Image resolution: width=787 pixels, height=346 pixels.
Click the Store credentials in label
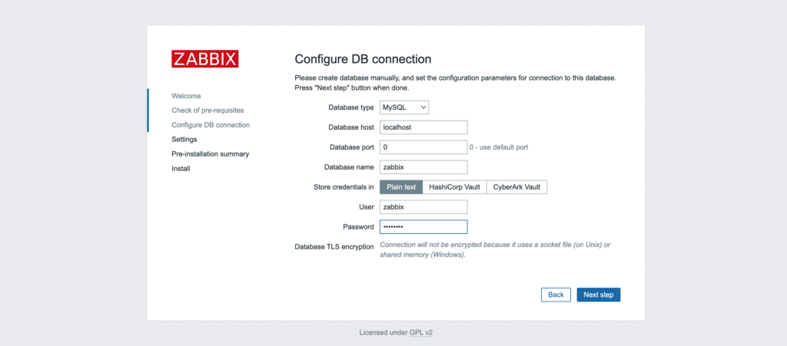344,187
